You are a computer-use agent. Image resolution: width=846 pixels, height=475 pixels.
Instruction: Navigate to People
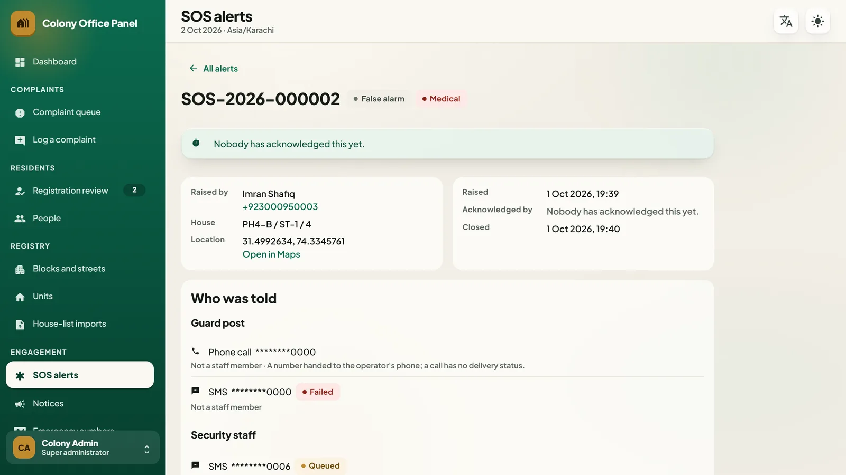80,218
